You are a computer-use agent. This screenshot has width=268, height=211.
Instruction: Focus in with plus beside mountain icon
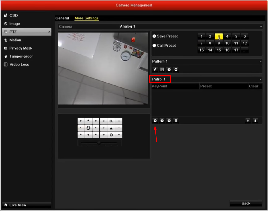pos(104,128)
